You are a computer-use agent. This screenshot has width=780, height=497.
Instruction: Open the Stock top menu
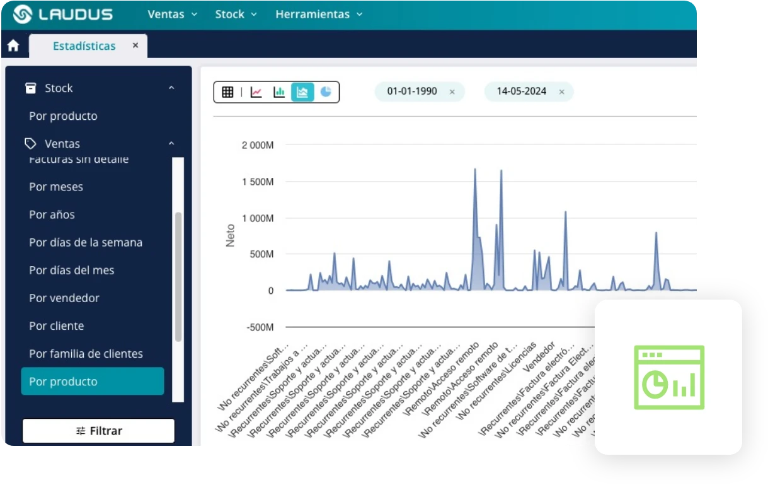pyautogui.click(x=236, y=14)
